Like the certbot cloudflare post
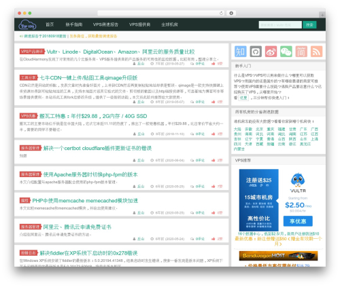 coord(214,160)
